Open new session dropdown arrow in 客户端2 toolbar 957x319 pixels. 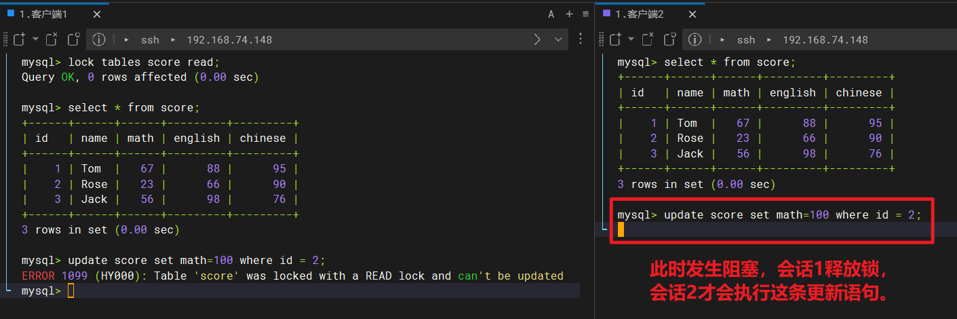coord(631,39)
